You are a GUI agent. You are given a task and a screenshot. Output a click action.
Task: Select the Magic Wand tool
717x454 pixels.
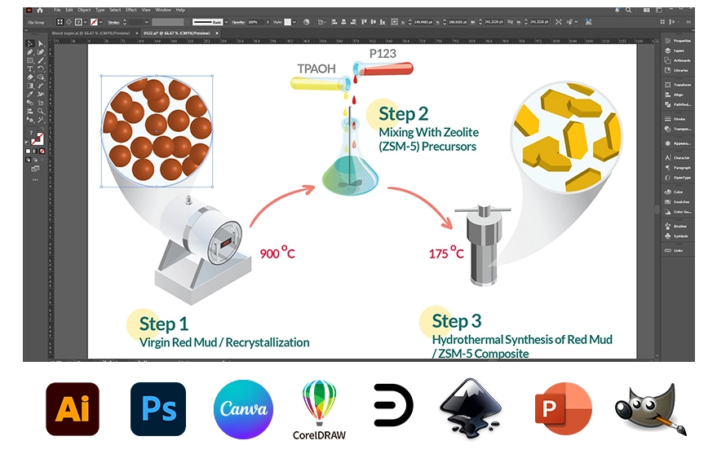[41, 120]
